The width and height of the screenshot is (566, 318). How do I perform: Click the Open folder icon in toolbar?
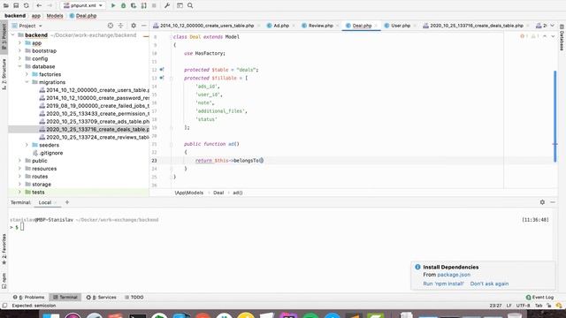pyautogui.click(x=6, y=6)
